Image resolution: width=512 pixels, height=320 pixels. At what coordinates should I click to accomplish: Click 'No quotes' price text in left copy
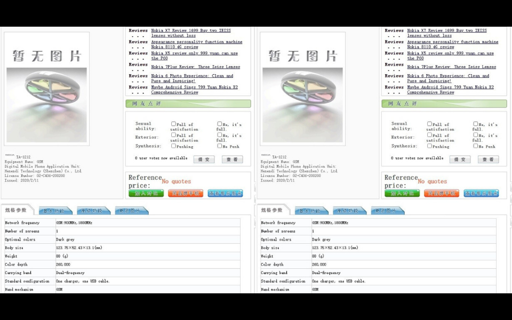pyautogui.click(x=177, y=181)
